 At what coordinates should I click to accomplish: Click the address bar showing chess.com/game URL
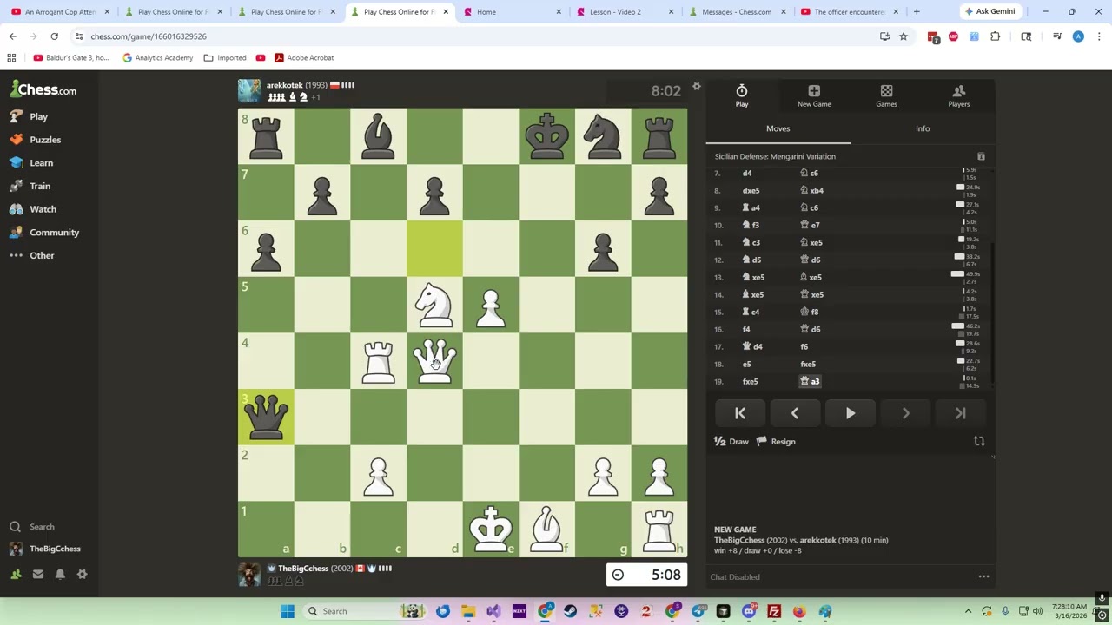tap(478, 36)
